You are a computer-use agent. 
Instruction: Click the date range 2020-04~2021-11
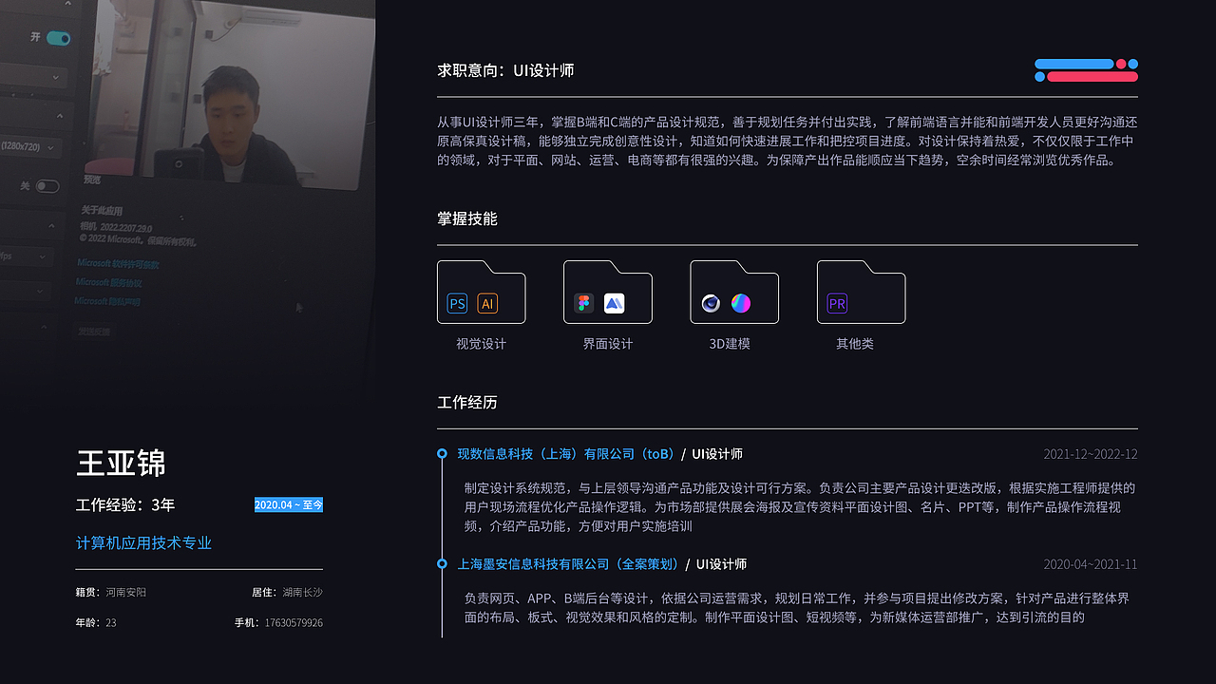pyautogui.click(x=1091, y=564)
